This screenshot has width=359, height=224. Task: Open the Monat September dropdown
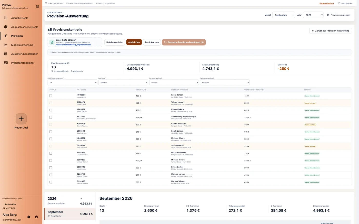(x=284, y=15)
